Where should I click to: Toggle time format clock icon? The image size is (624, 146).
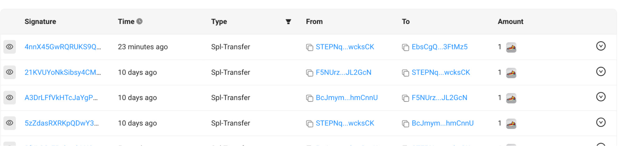140,21
